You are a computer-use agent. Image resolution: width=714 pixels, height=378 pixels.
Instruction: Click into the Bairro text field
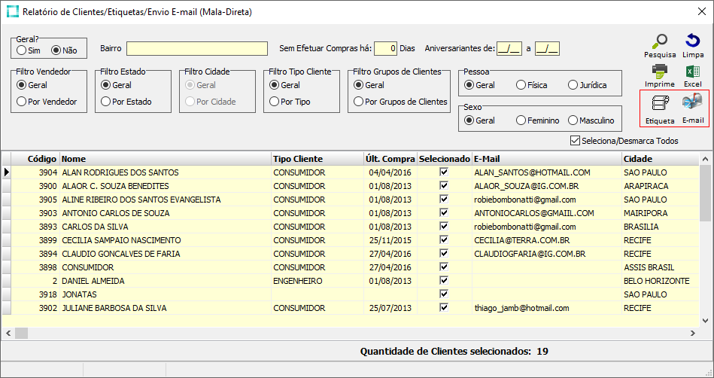pyautogui.click(x=197, y=49)
